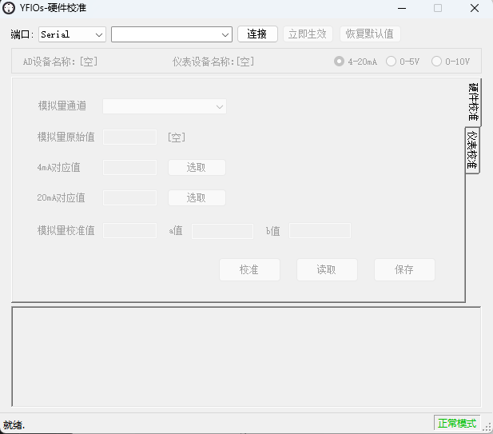The width and height of the screenshot is (493, 434).
Task: Click the 20mA对应值 input field
Action: click(x=130, y=197)
